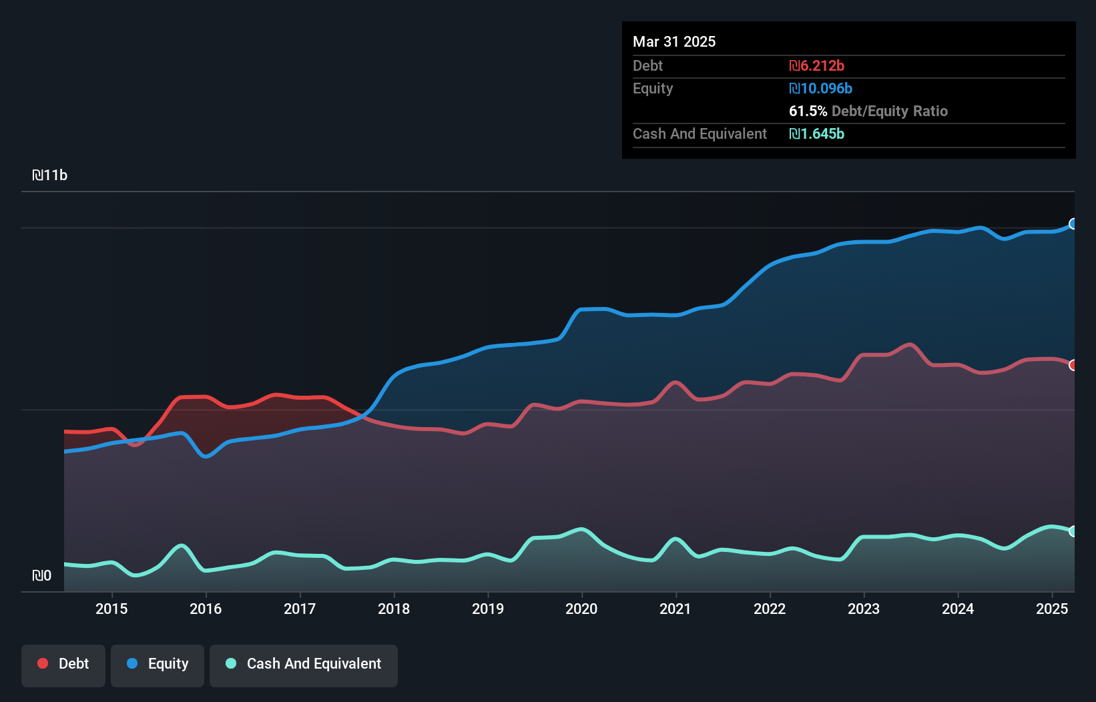Click the 2023 x-axis label
The width and height of the screenshot is (1096, 702).
point(864,609)
